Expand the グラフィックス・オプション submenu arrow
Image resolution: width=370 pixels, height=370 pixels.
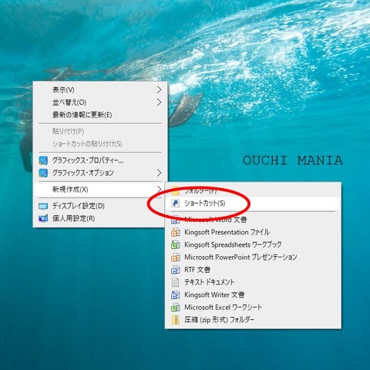click(x=160, y=173)
